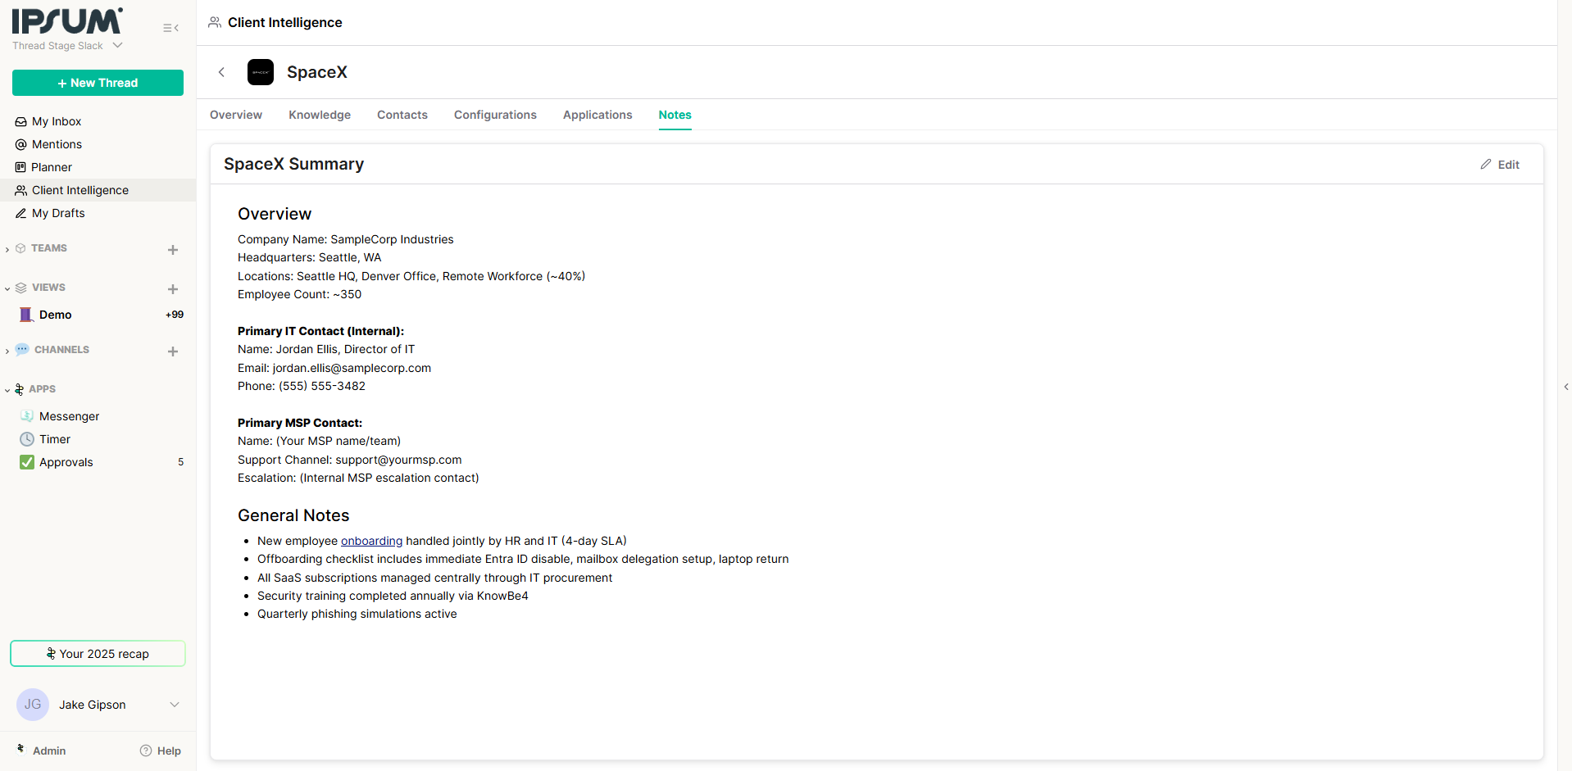Open the Planner page
The height and width of the screenshot is (771, 1572).
click(52, 167)
